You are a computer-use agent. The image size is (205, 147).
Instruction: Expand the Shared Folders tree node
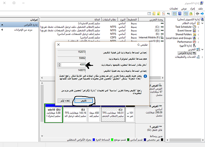pyautogui.click(x=199, y=34)
